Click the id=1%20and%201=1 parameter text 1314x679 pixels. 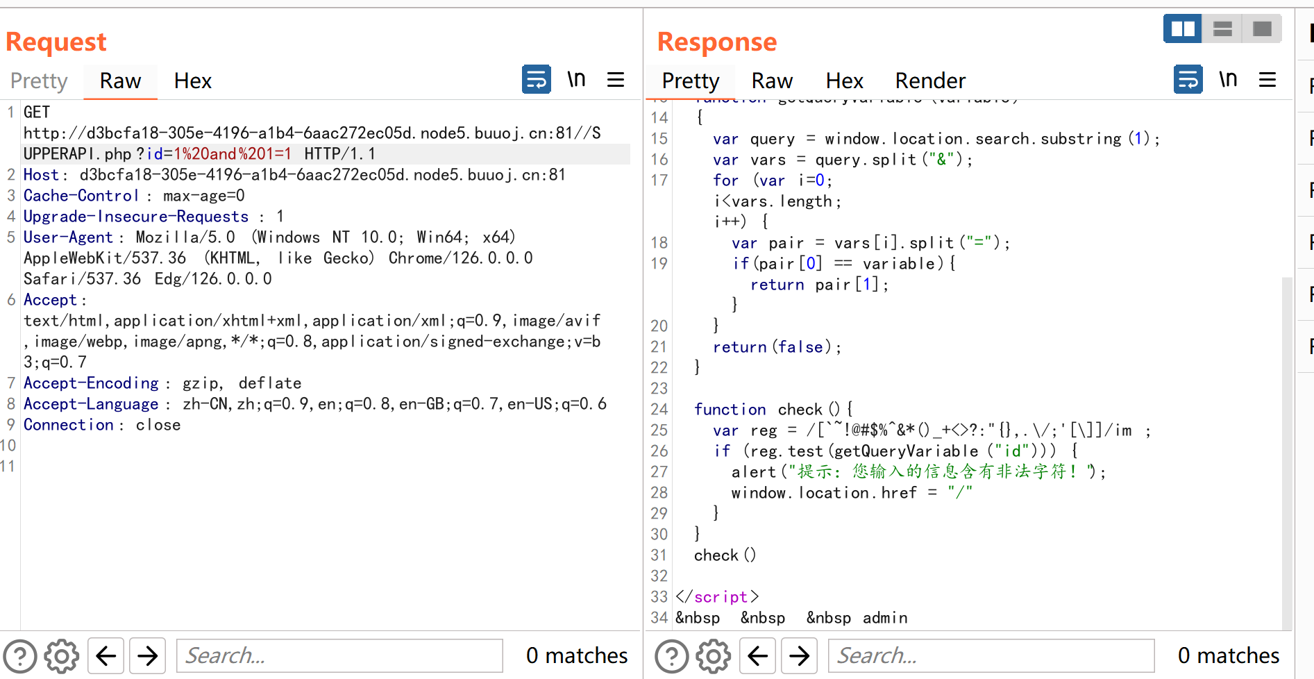coord(219,154)
